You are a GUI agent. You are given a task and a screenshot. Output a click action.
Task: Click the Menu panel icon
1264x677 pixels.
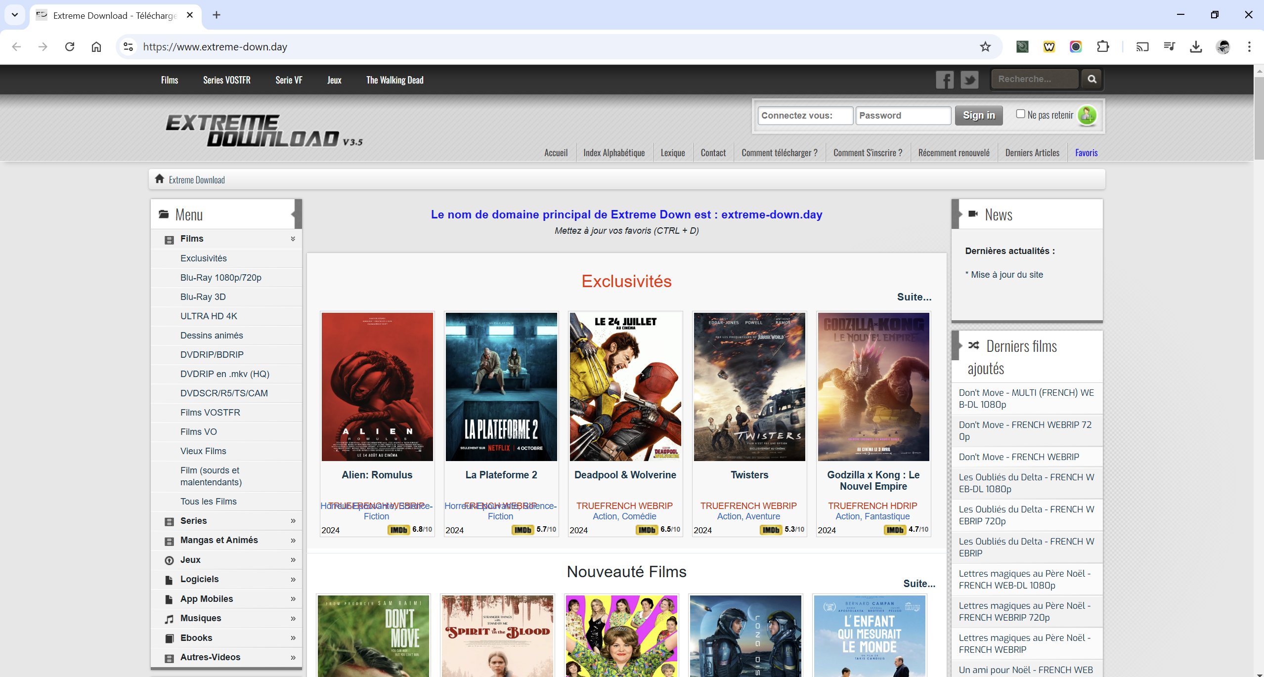coord(164,214)
